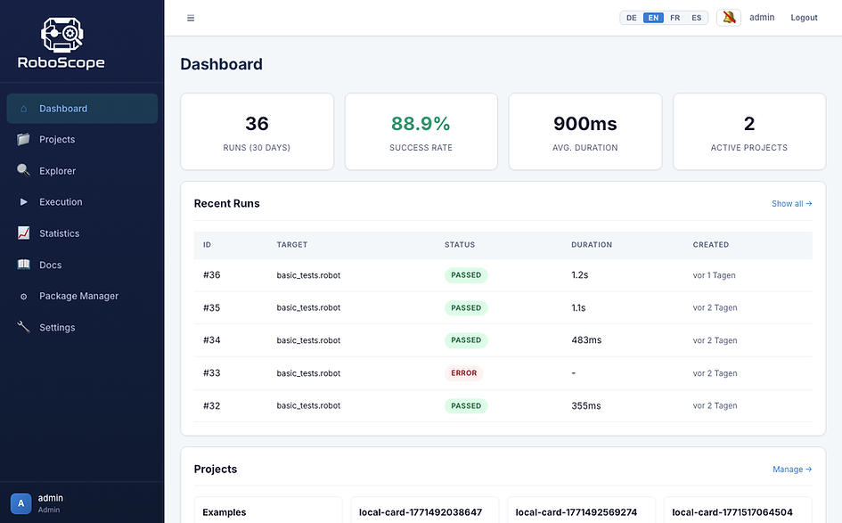Viewport: 842px width, 523px height.
Task: Click duration '1.2s' cell
Action: pos(580,275)
